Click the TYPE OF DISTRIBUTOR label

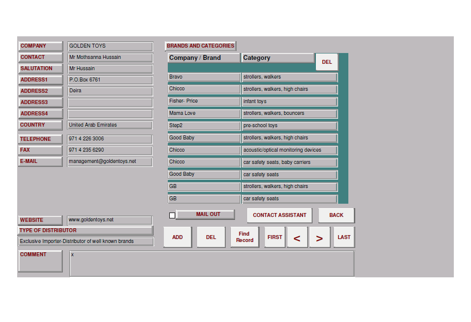(x=85, y=231)
